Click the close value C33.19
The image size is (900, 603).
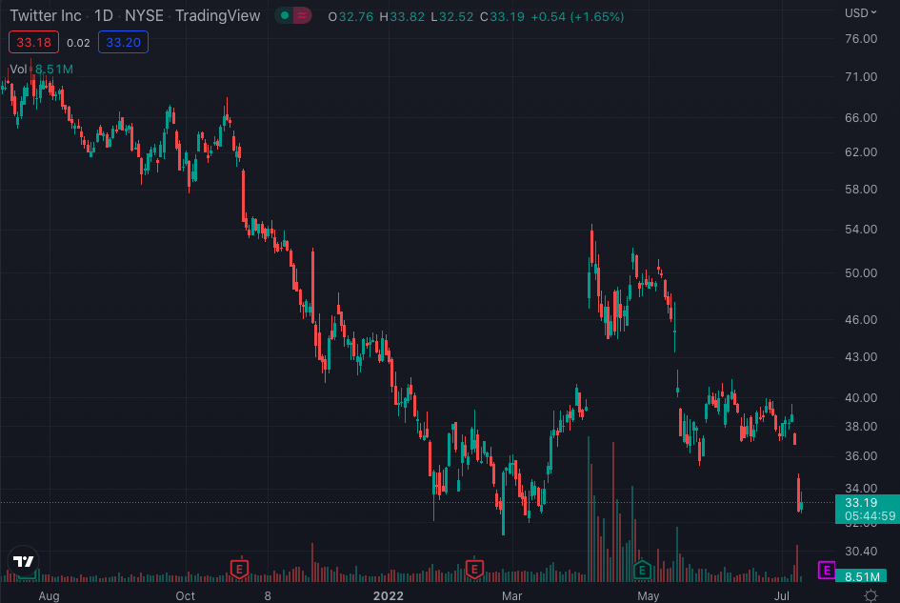pos(502,16)
